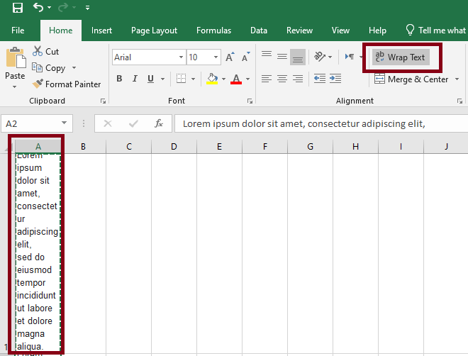The width and height of the screenshot is (468, 356).
Task: Click the Insert Function fx icon
Action: click(x=159, y=123)
